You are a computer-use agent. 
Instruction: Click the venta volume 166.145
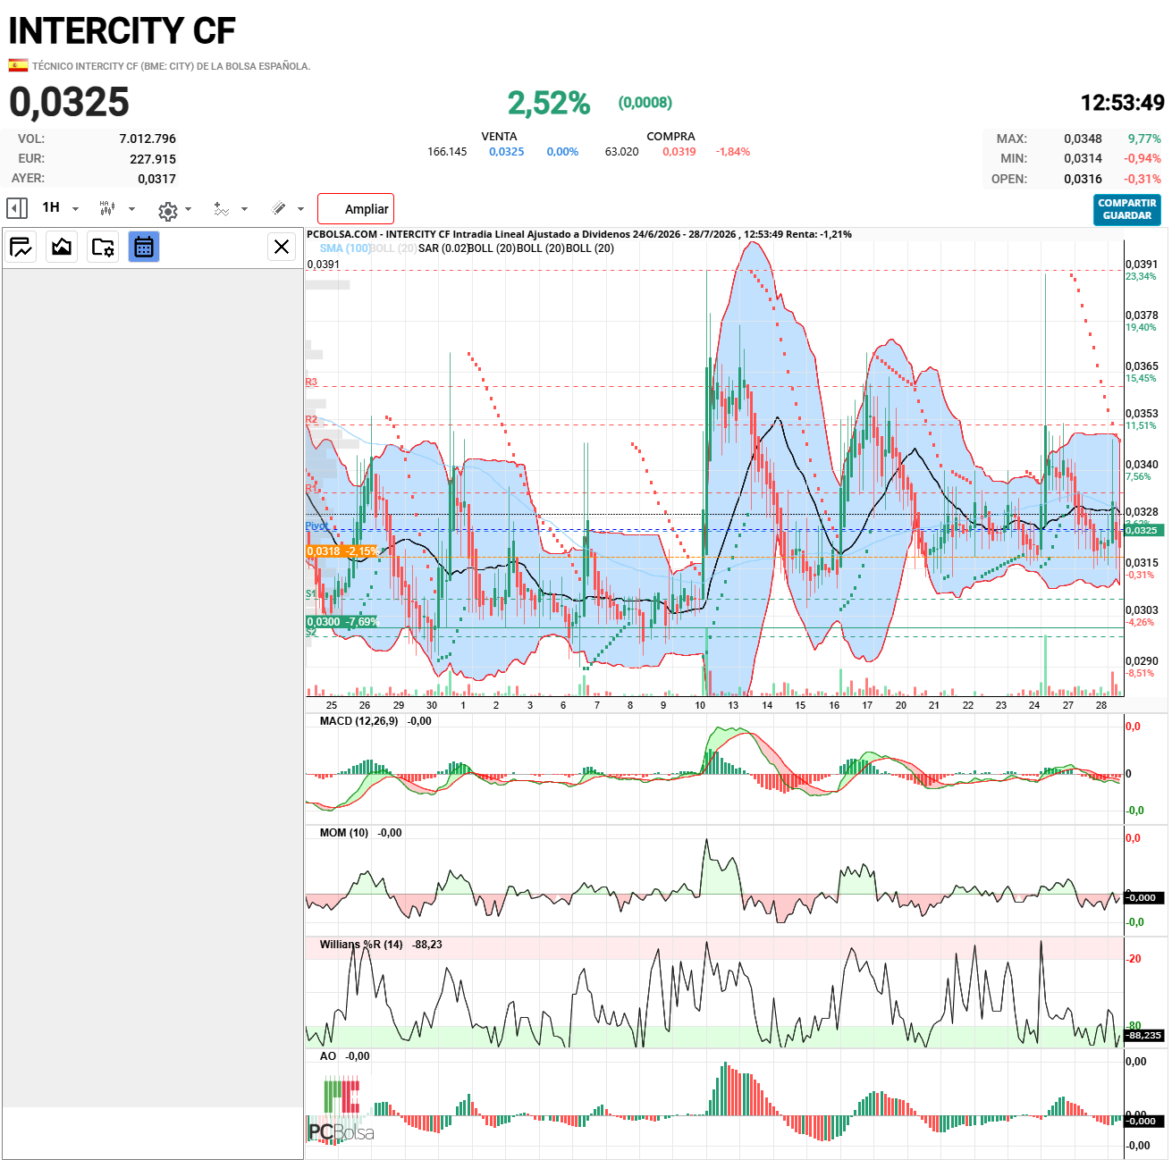coord(447,152)
